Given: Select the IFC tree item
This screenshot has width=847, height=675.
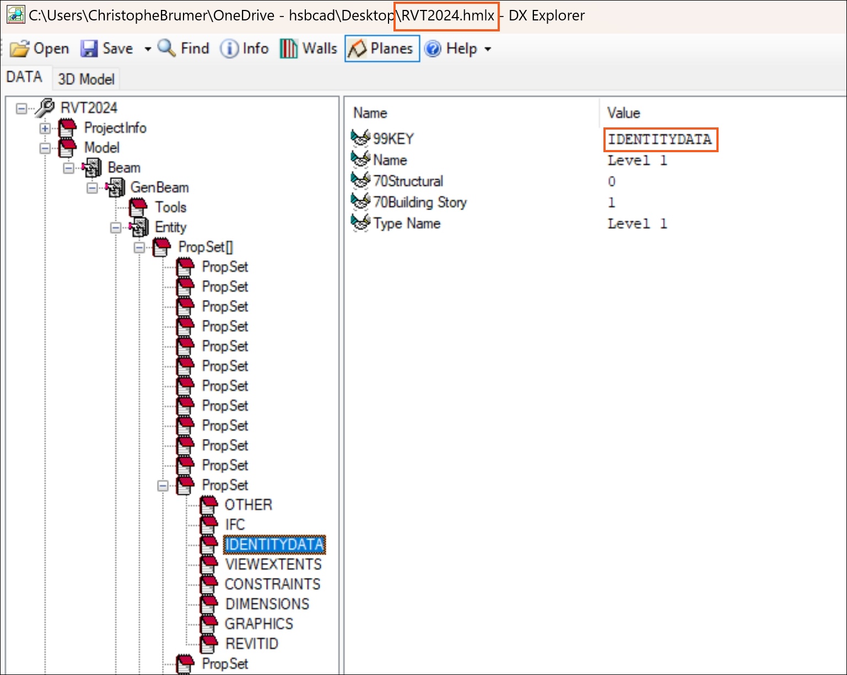Looking at the screenshot, I should coord(235,525).
